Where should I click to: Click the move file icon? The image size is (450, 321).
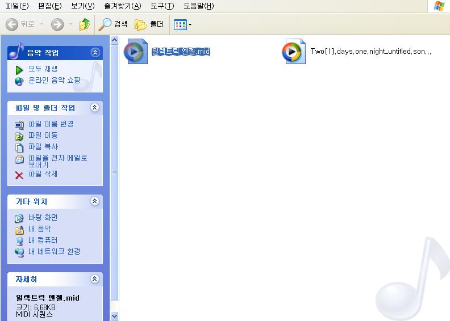pos(19,137)
